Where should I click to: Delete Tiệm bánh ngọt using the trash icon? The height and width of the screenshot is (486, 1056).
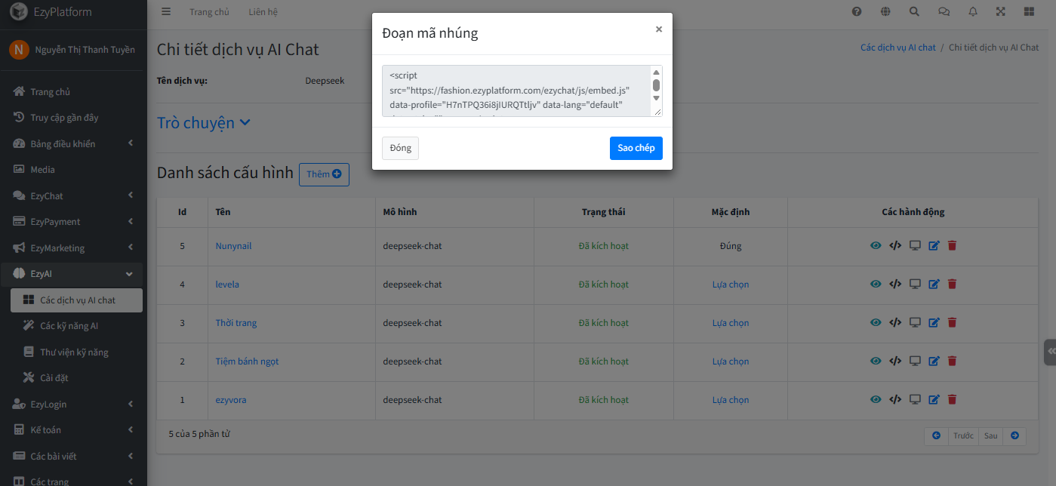(952, 361)
